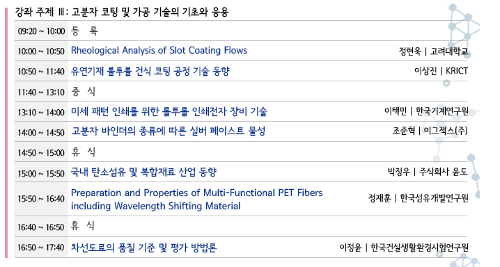Click speaker 이택민 | 한국기계연구원
500x267 pixels.
426,111
